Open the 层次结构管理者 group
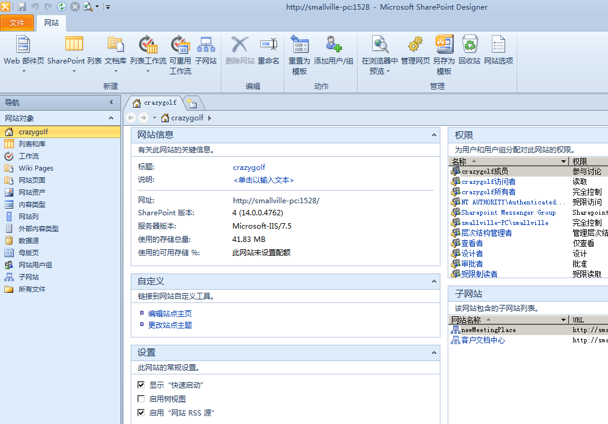The height and width of the screenshot is (424, 608). pyautogui.click(x=486, y=233)
